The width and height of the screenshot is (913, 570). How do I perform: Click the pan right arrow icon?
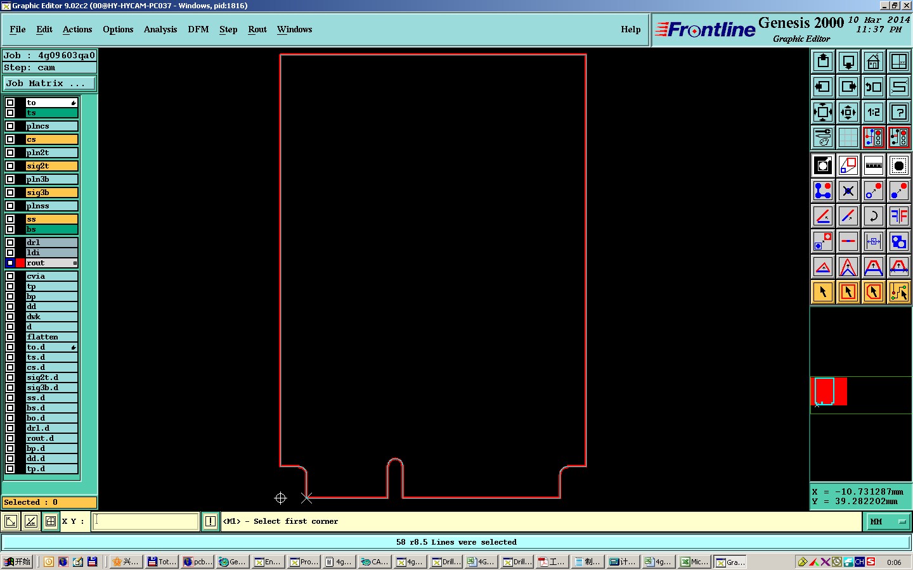click(x=848, y=87)
